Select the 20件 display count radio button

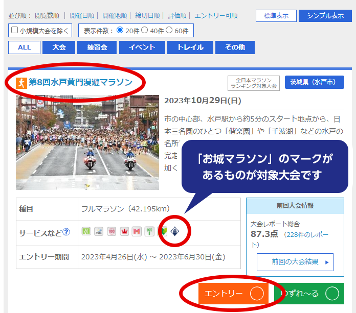click(x=120, y=31)
